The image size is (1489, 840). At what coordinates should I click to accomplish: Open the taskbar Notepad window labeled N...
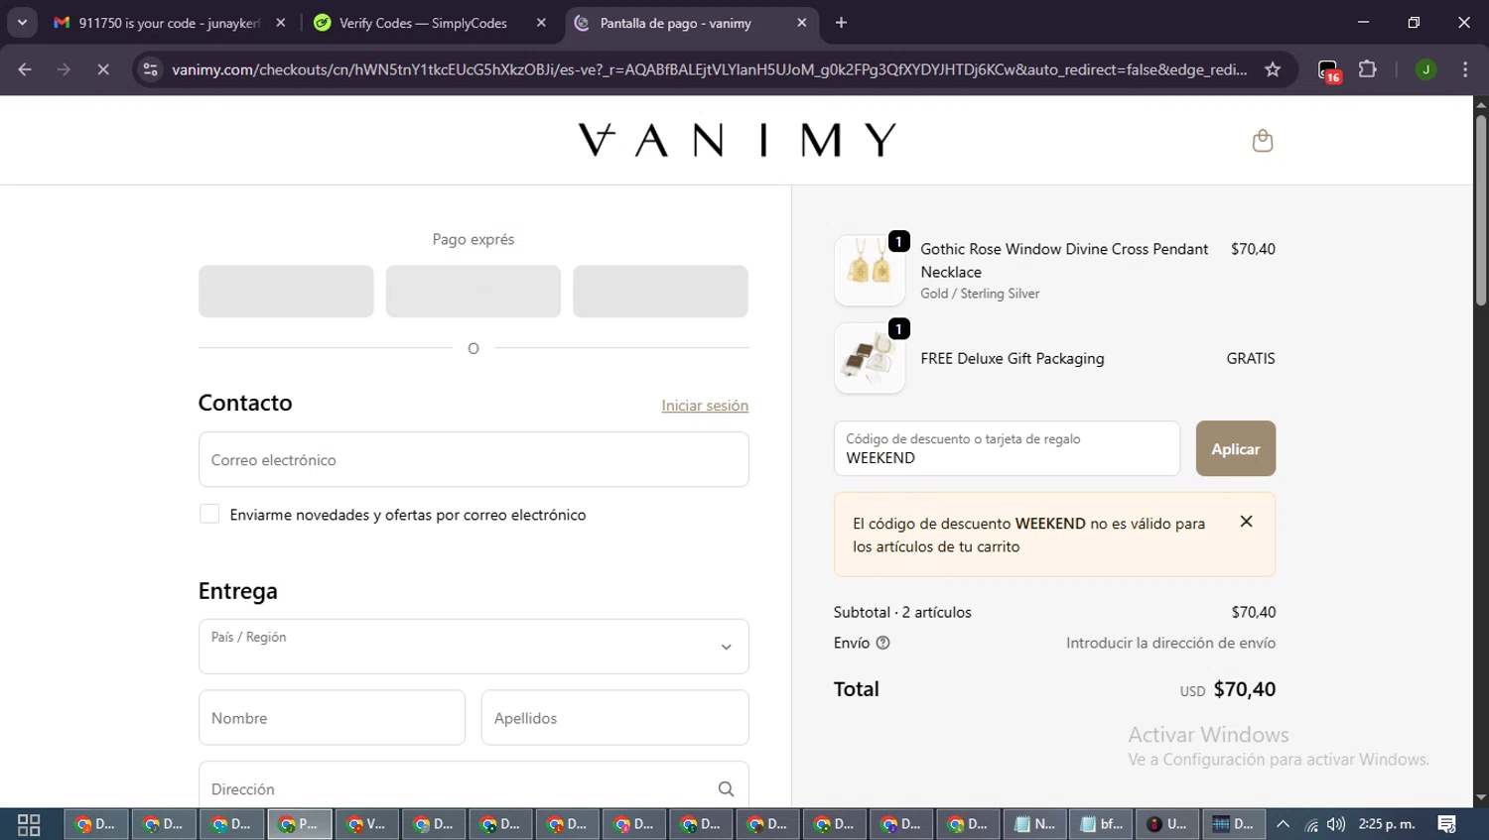click(1034, 824)
